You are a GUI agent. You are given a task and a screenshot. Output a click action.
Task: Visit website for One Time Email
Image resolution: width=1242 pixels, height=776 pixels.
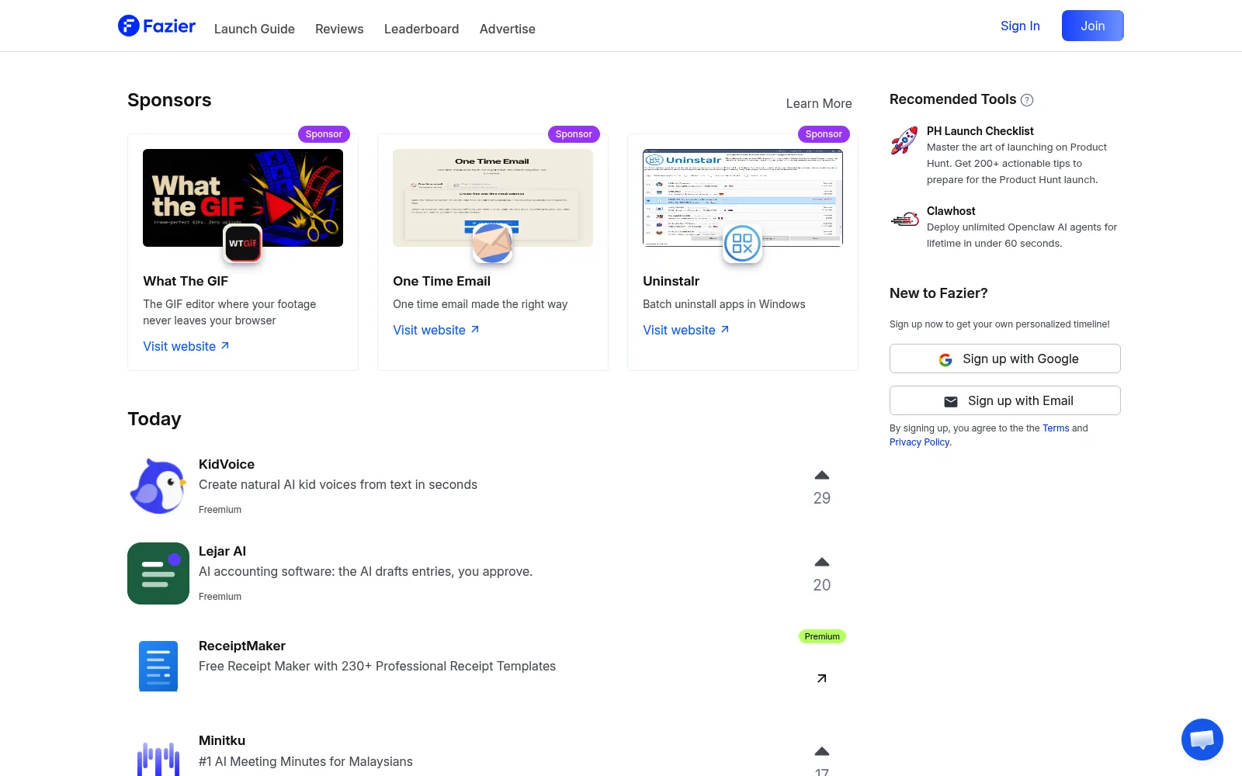(436, 330)
